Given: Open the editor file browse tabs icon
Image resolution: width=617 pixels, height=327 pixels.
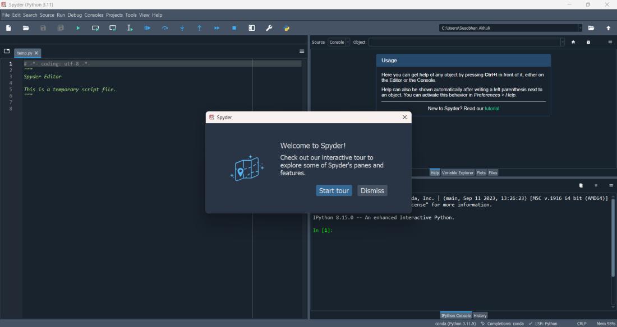Looking at the screenshot, I should tap(7, 51).
